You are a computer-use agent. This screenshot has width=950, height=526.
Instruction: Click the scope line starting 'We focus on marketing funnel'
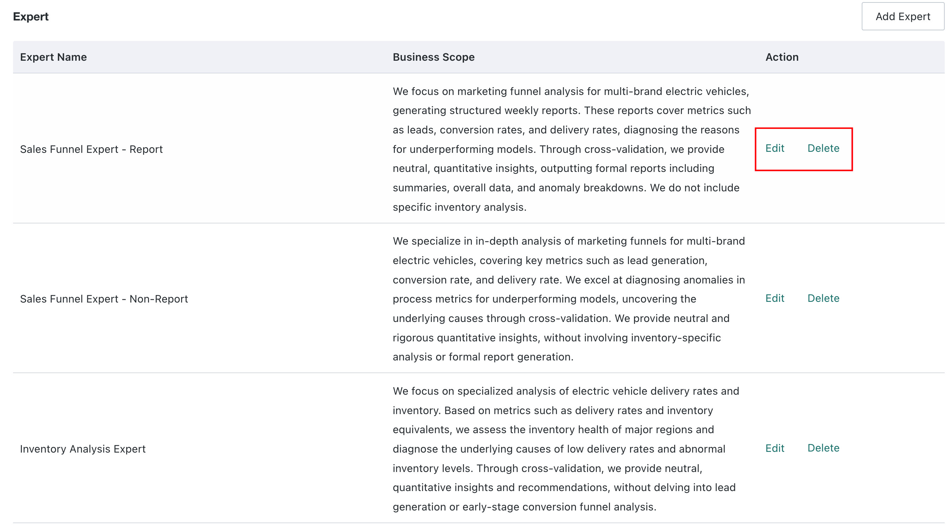pos(571,91)
